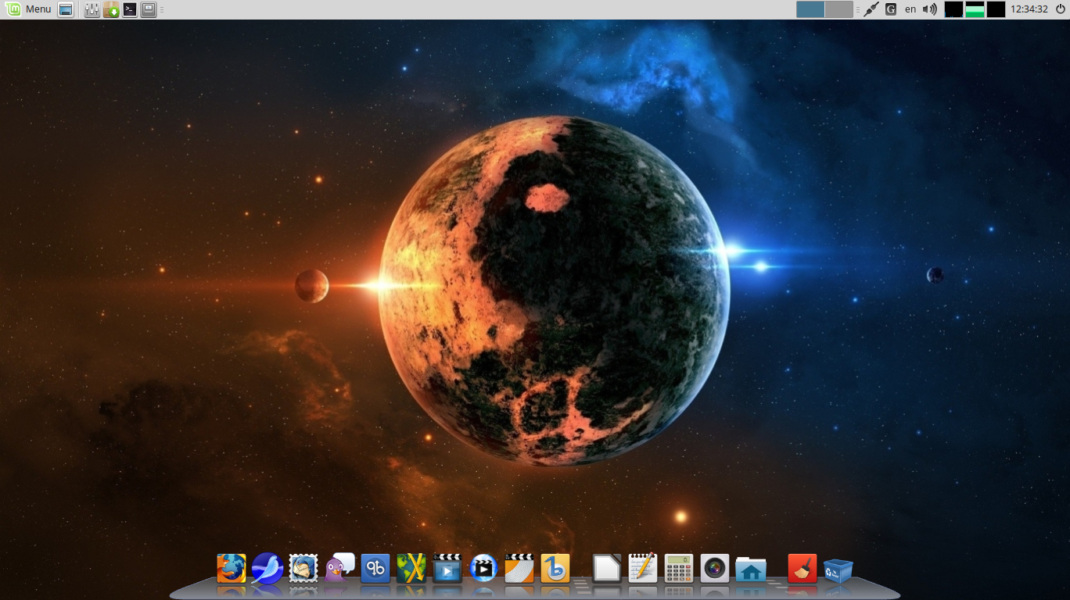The image size is (1070, 600).
Task: Open Thunderbird mail from the dock
Action: (303, 568)
